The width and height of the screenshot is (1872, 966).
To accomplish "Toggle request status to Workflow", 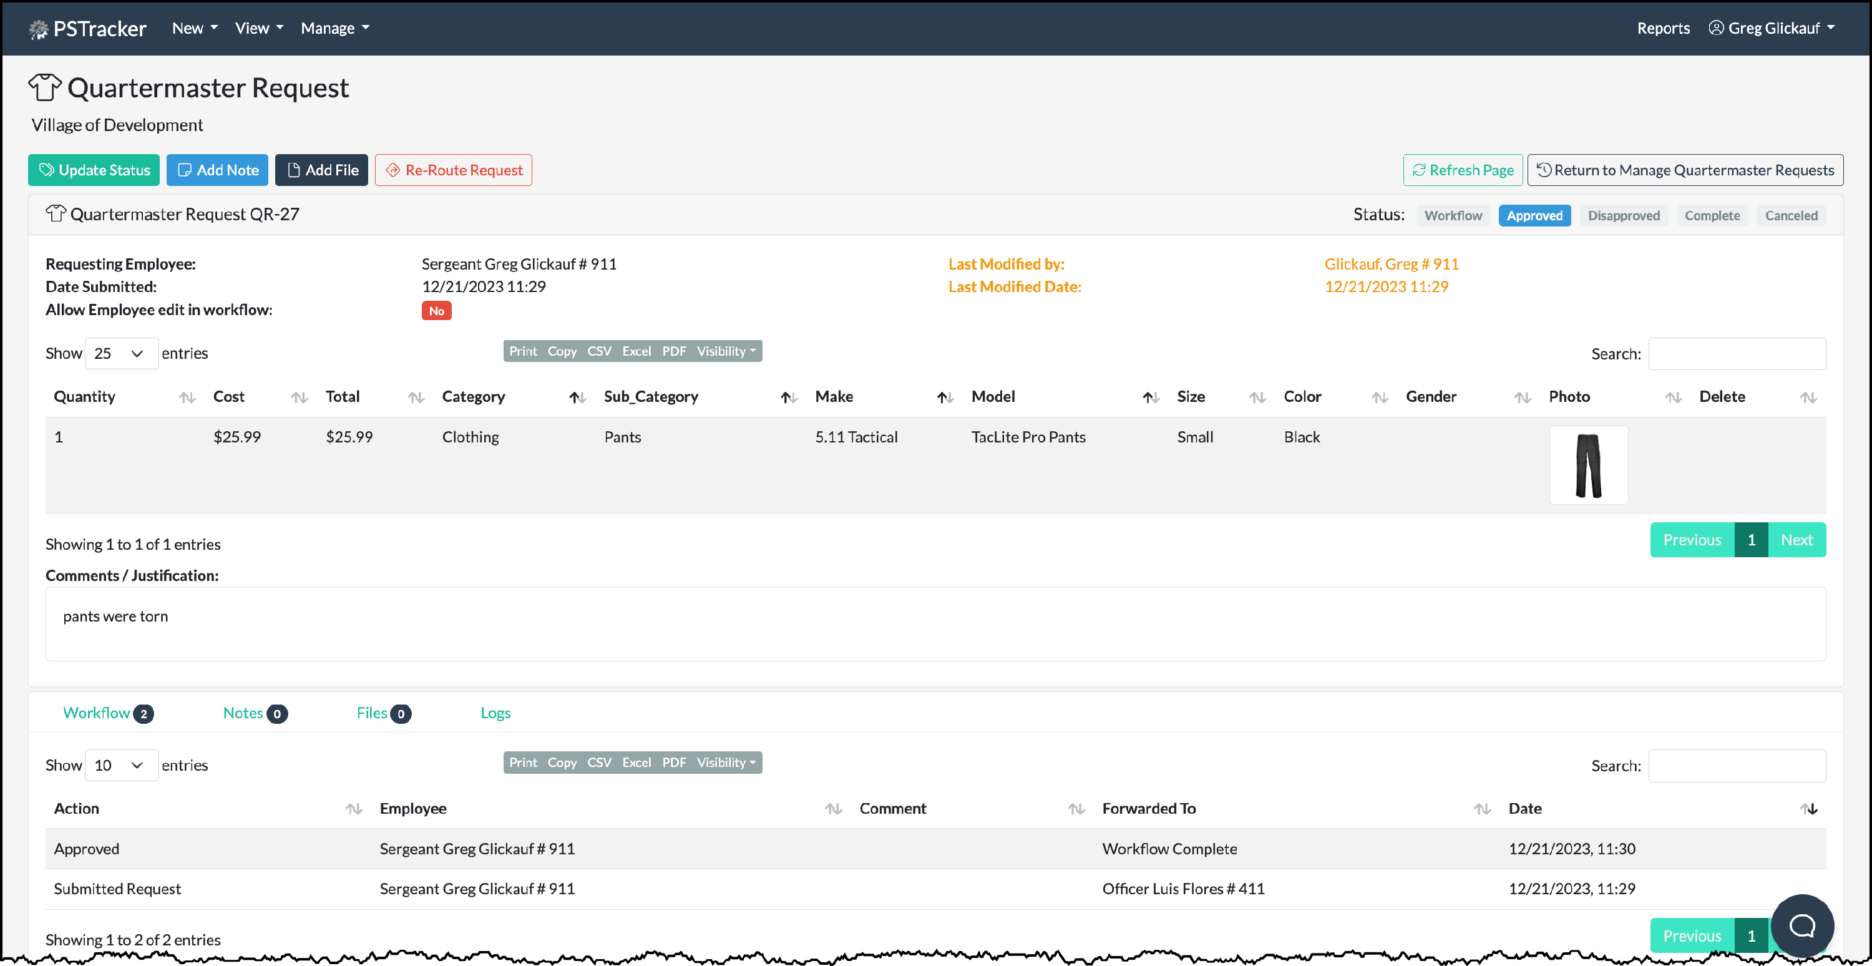I will pyautogui.click(x=1453, y=215).
